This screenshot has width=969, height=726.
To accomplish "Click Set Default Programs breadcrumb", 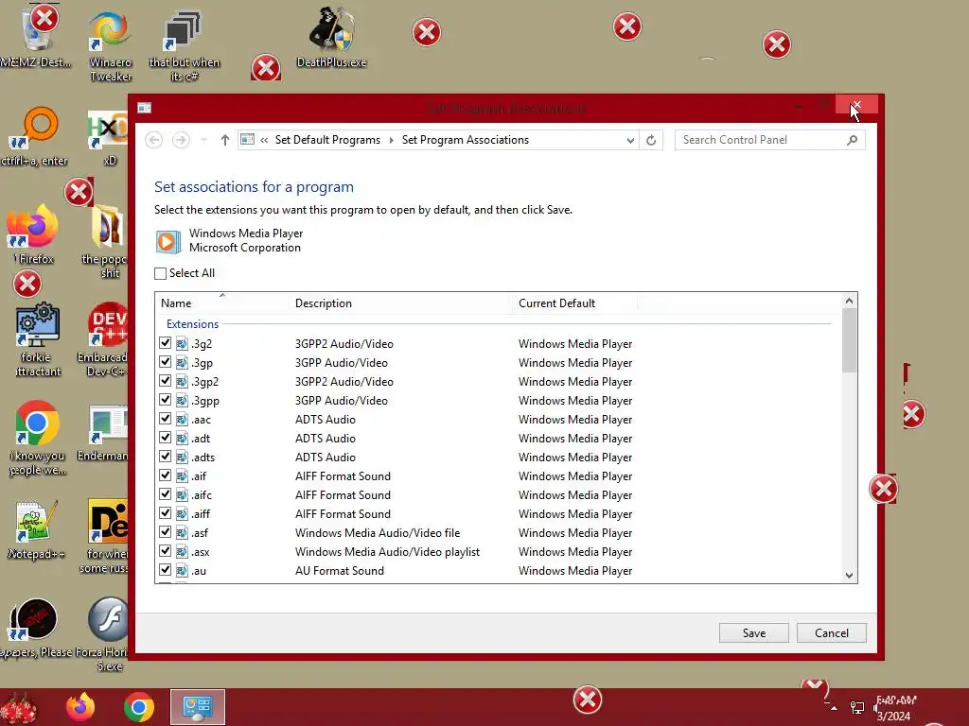I will (327, 140).
